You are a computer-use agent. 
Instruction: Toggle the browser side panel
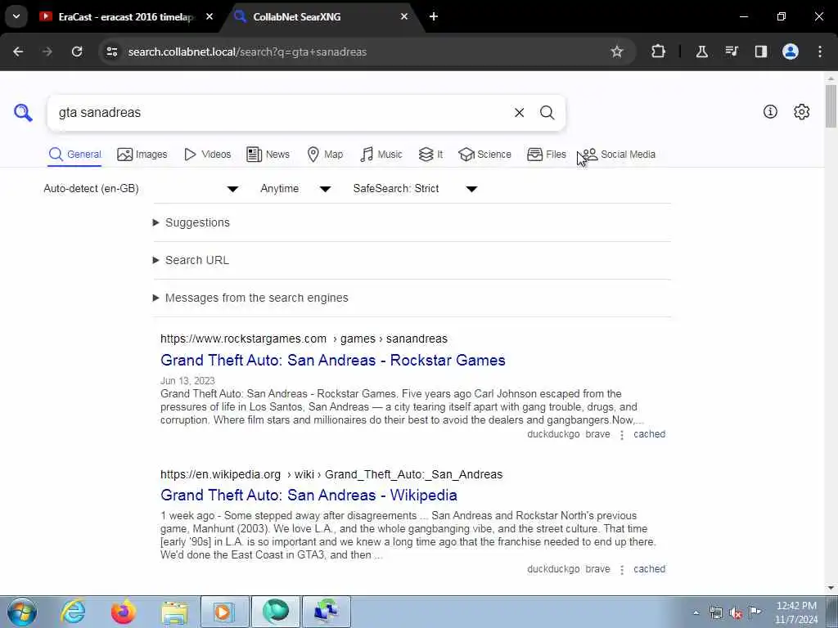click(760, 52)
